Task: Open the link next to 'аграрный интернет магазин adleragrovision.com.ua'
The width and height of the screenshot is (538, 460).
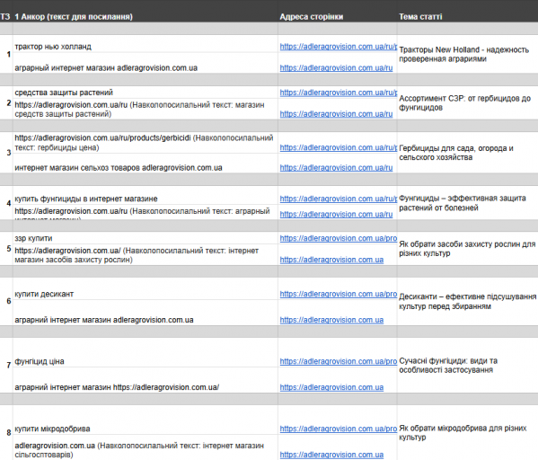Action: click(x=336, y=68)
